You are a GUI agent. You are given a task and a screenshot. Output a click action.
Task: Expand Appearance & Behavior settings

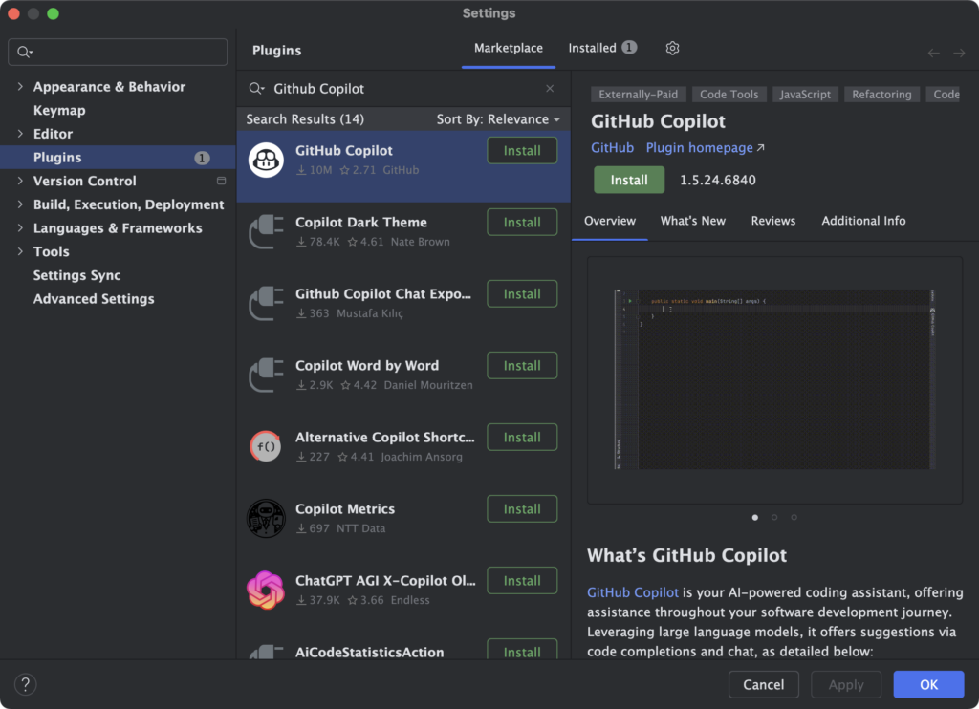21,87
